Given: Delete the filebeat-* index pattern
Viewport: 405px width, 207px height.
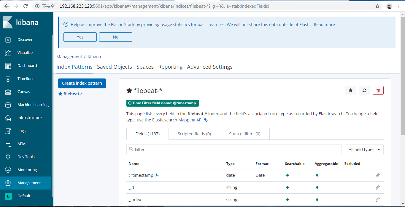Looking at the screenshot, I should click(x=378, y=90).
